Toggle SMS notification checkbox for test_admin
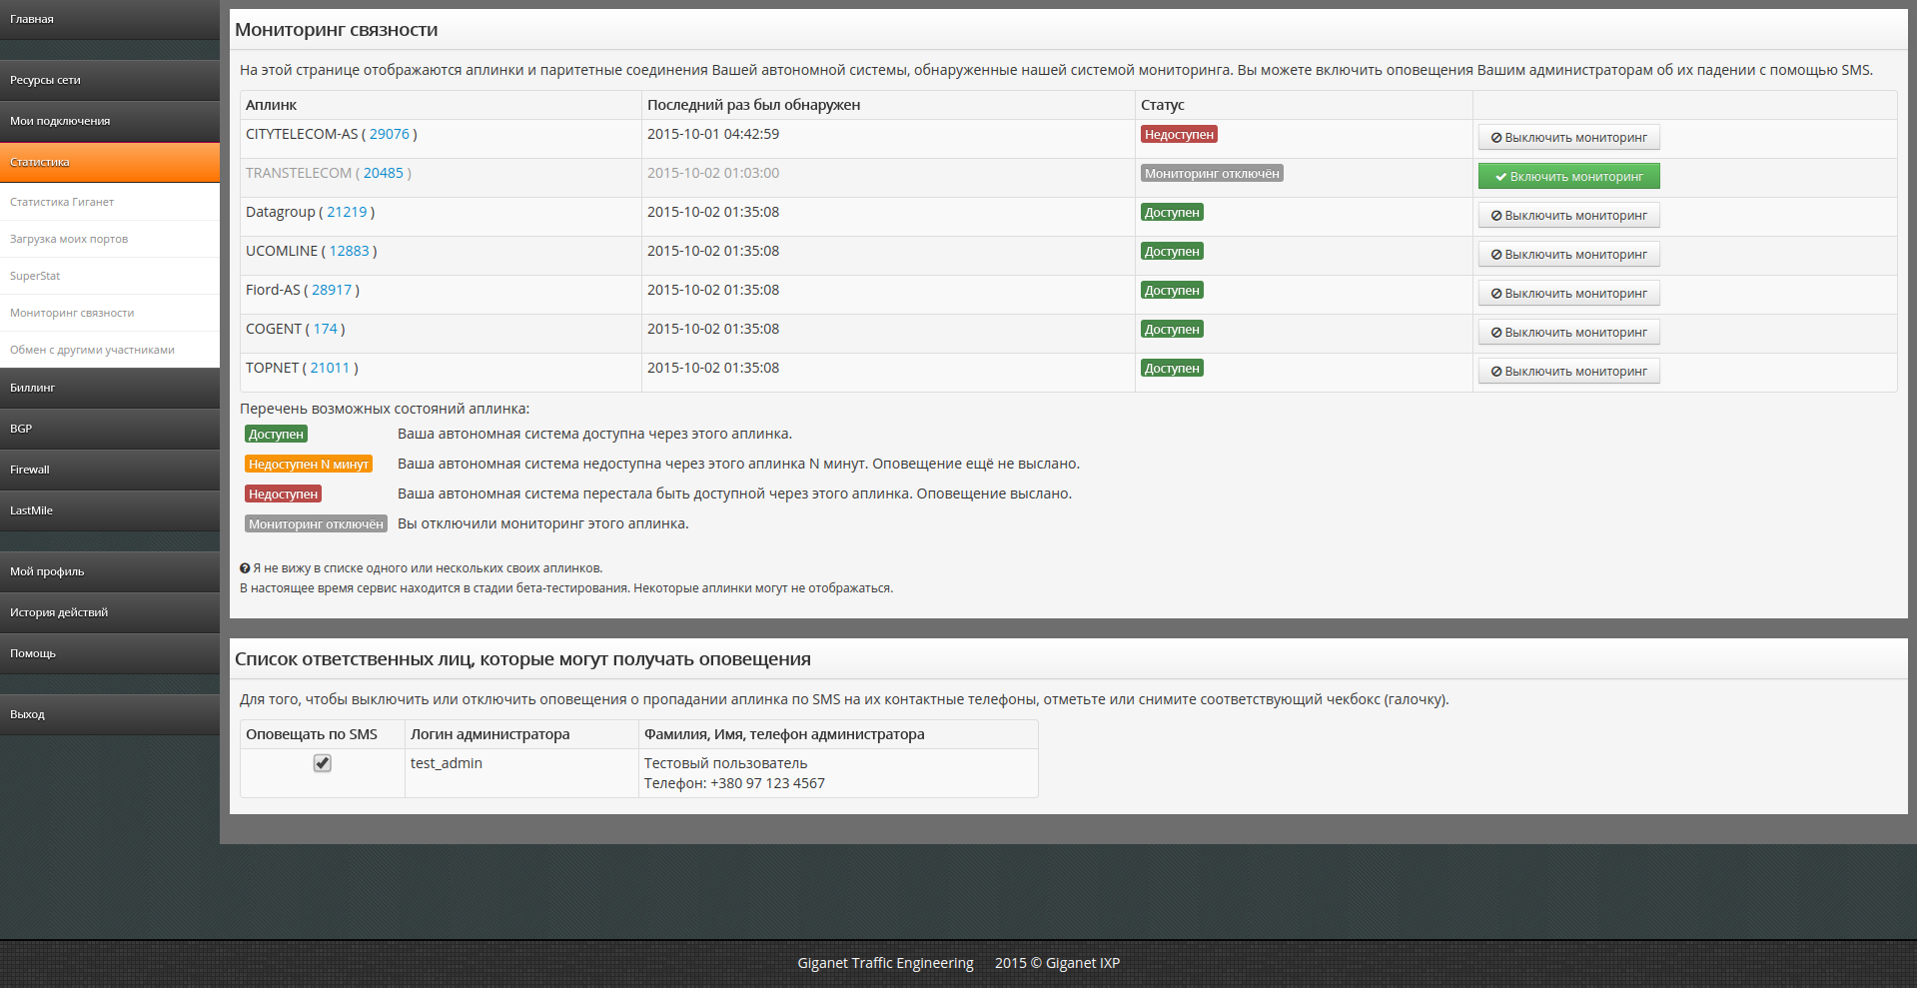This screenshot has width=1917, height=988. pos(323,763)
